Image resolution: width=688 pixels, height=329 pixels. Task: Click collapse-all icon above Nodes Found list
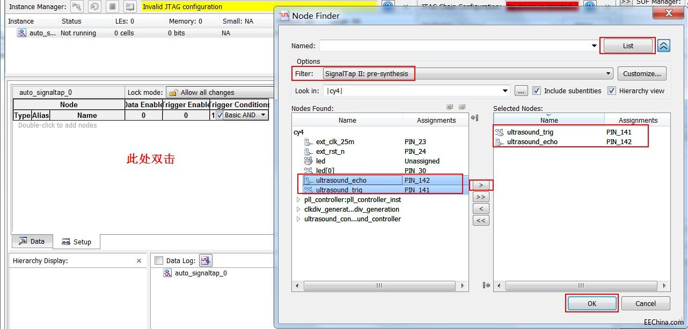click(462, 107)
